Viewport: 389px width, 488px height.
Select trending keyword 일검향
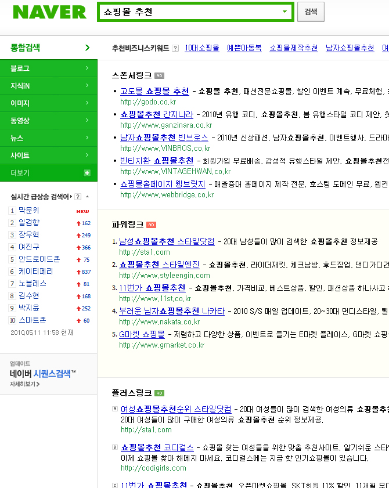(x=29, y=222)
